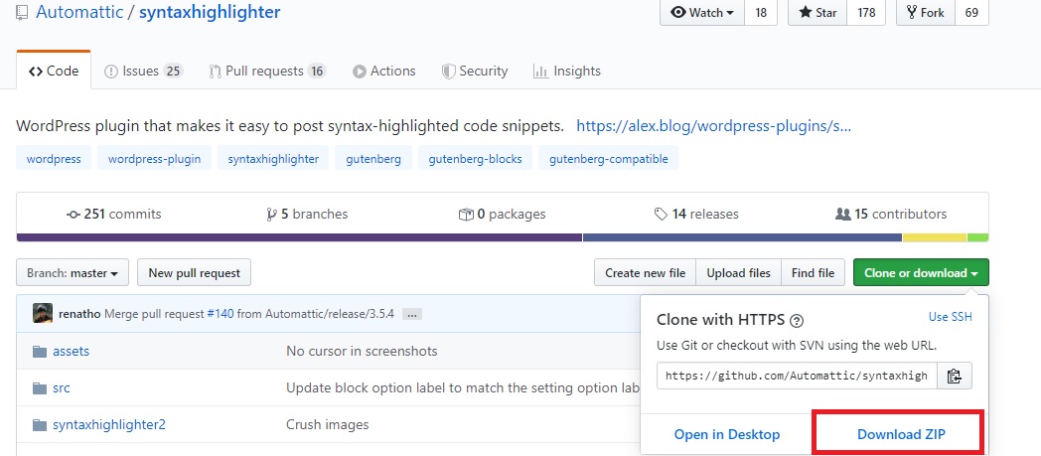Open the 'Update block option label' commit
This screenshot has height=456, width=1041.
(x=463, y=387)
